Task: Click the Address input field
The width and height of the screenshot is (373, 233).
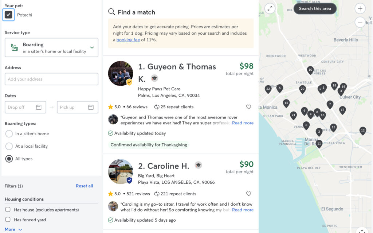Action: 51,79
